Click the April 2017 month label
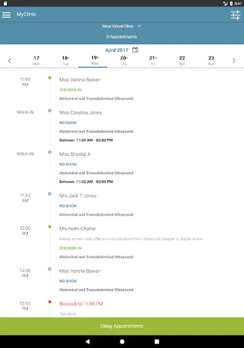244x348 pixels. pyautogui.click(x=116, y=50)
